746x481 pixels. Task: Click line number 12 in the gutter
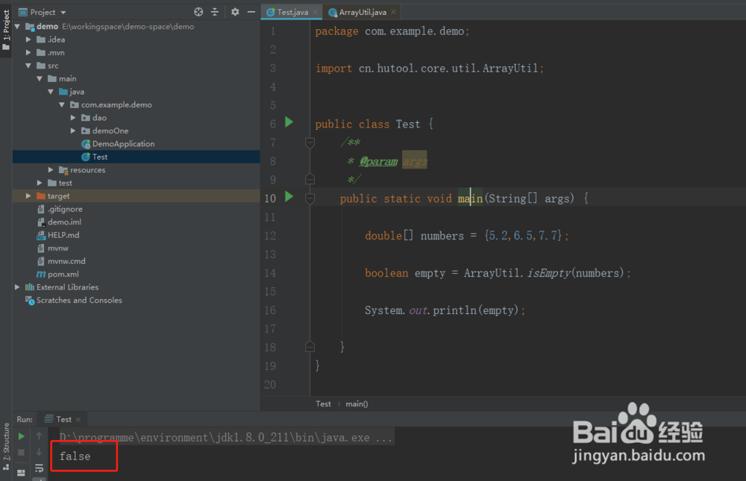click(x=270, y=236)
